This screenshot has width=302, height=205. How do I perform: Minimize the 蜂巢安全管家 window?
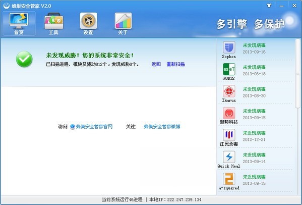coord(281,6)
